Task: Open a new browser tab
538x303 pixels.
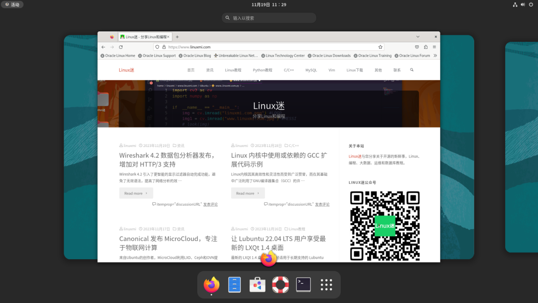Action: click(x=177, y=37)
